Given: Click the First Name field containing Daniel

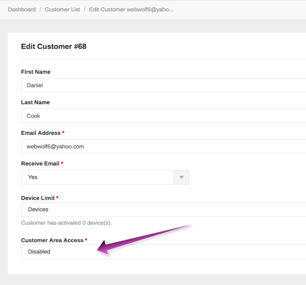Looking at the screenshot, I should (x=164, y=85).
